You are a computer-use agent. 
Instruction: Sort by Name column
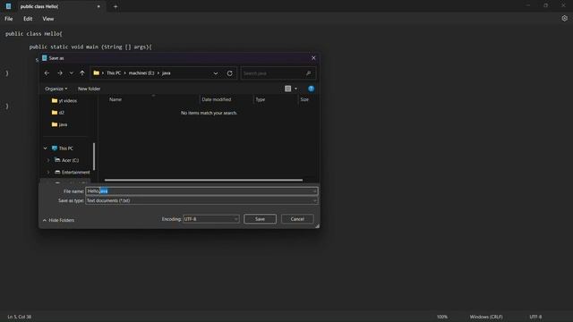(x=115, y=99)
